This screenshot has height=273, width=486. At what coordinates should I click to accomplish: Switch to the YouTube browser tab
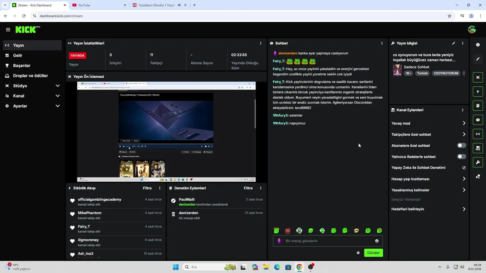(99, 5)
